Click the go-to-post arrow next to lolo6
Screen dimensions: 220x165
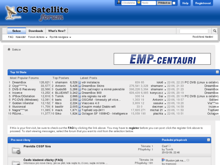166,83
